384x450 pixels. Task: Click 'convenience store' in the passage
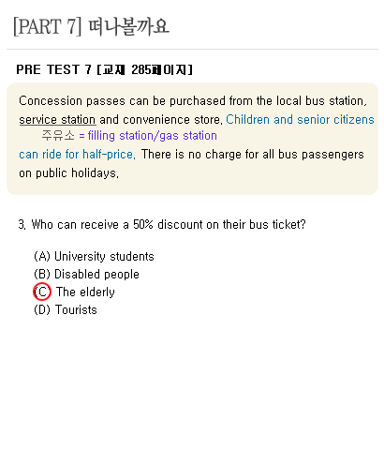click(x=172, y=120)
